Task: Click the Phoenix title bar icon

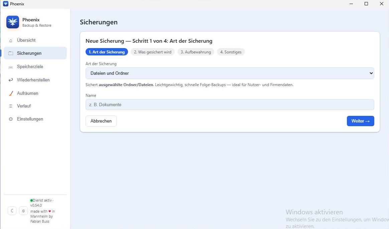Action: [5, 4]
